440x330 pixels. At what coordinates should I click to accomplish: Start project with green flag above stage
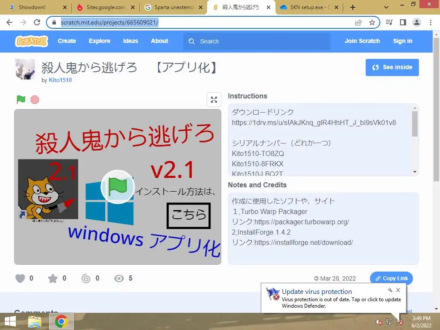[x=21, y=99]
